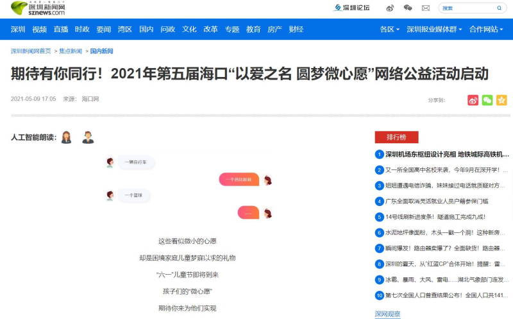Open top-ranked story about 深圳机场东枢纽
The height and width of the screenshot is (319, 513).
point(447,154)
